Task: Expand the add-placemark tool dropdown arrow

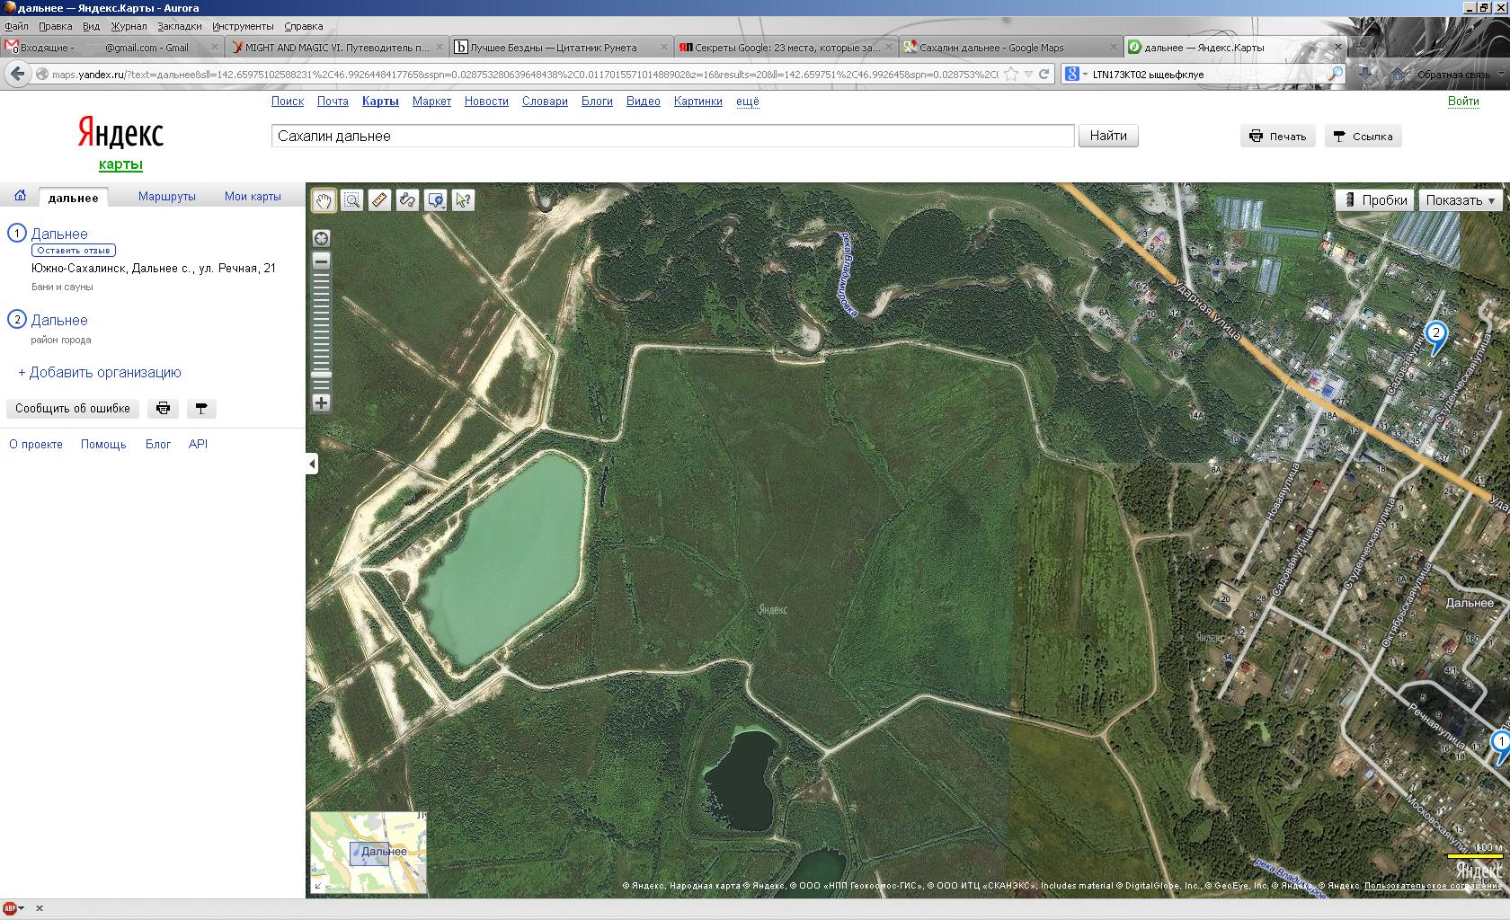Action: (445, 208)
